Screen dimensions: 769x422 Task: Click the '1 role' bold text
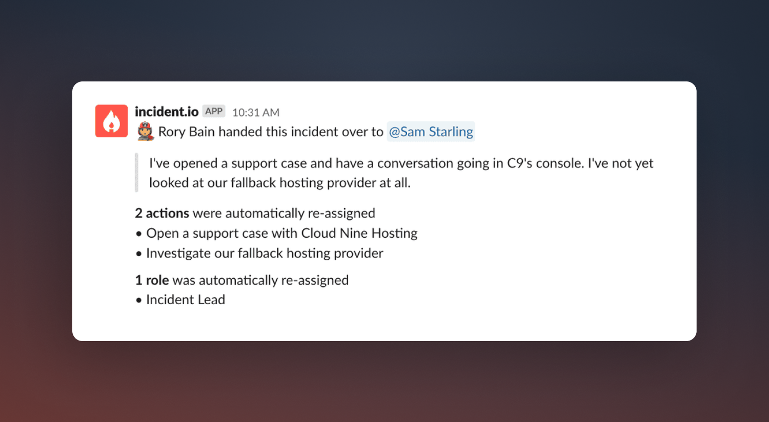tap(152, 280)
